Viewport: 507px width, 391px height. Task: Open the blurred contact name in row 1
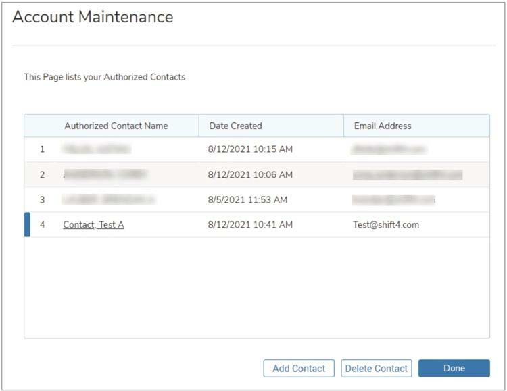pyautogui.click(x=97, y=149)
